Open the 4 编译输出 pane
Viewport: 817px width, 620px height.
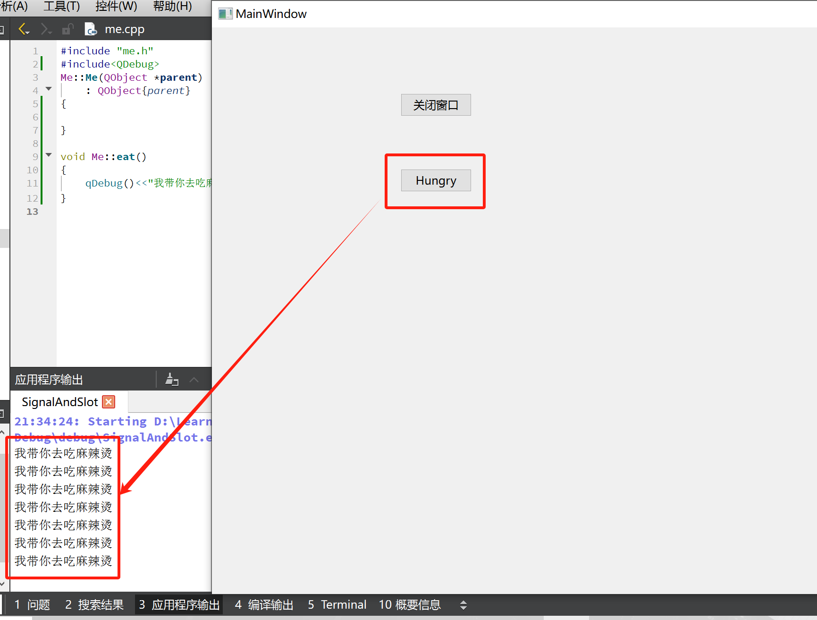tap(264, 605)
